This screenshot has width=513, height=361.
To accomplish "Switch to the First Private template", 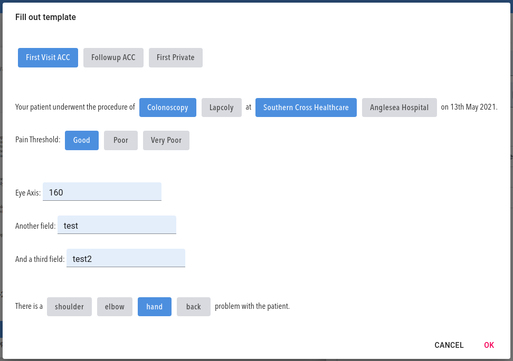I will tap(175, 57).
